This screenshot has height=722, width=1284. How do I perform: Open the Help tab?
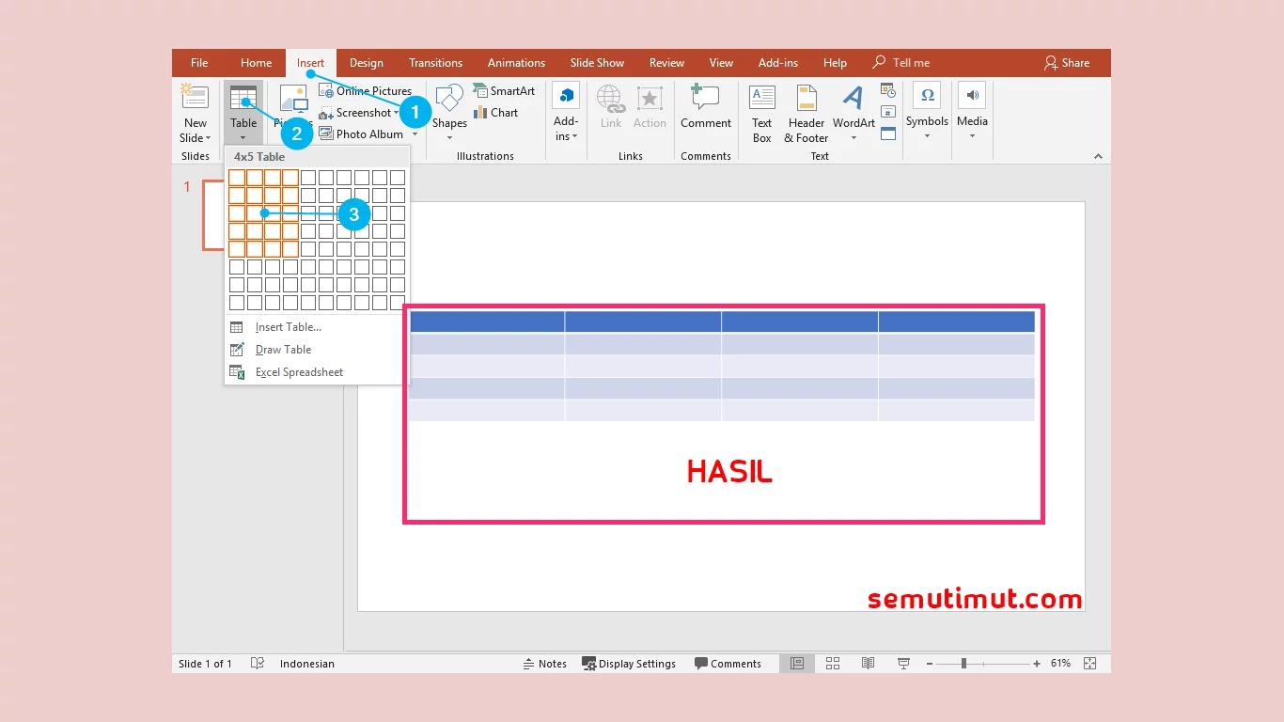click(835, 63)
